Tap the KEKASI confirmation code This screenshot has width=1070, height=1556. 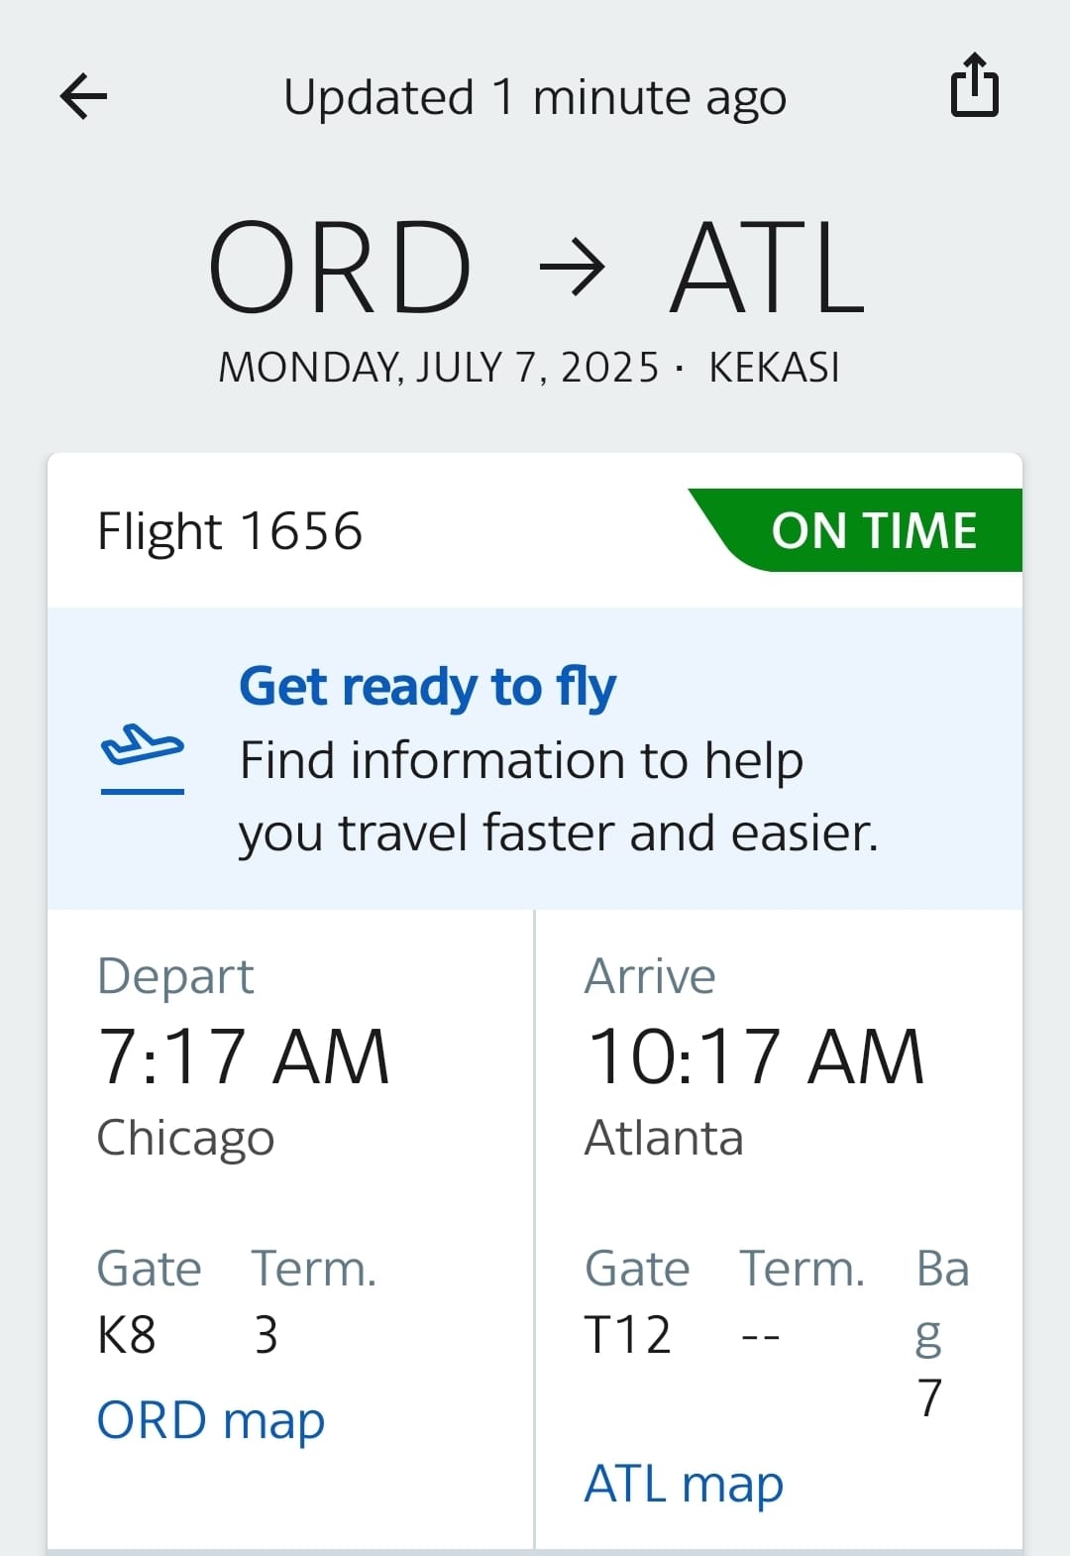(x=774, y=368)
